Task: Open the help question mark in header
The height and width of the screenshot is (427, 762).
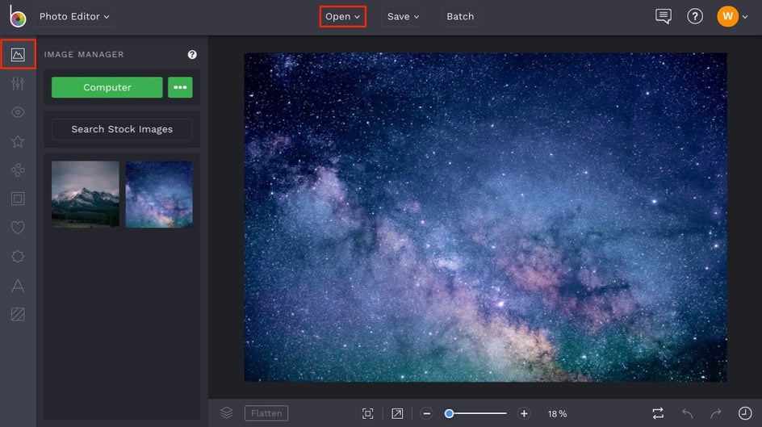Action: pyautogui.click(x=695, y=16)
